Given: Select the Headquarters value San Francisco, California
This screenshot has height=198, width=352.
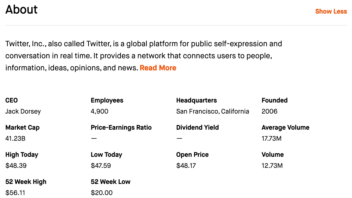Looking at the screenshot, I should [213, 111].
